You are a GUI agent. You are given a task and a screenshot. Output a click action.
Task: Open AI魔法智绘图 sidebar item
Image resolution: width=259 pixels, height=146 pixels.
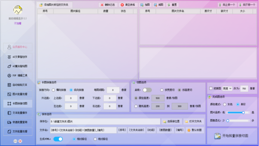[x=18, y=66]
